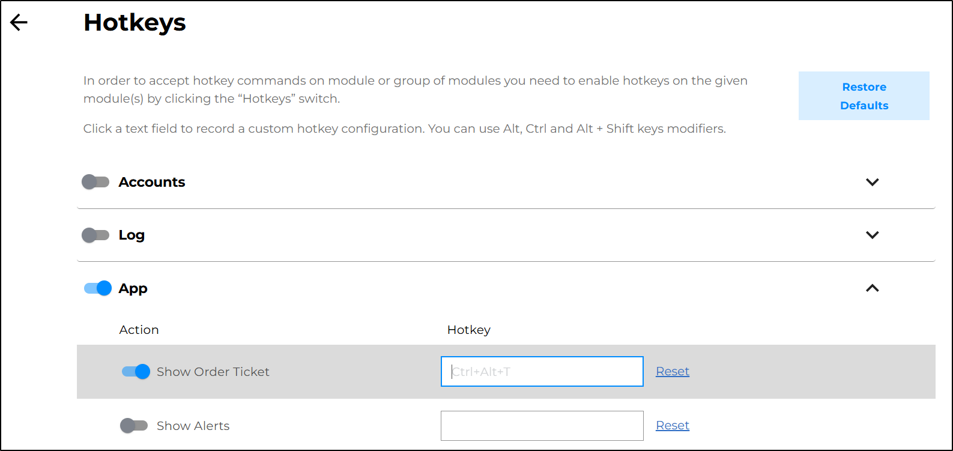Click the Hotkeys page heading

click(x=135, y=23)
